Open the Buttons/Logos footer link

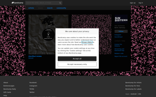(x=9, y=86)
